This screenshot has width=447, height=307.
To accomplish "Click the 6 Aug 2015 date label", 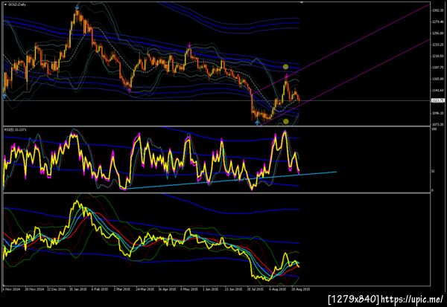I will pos(278,289).
